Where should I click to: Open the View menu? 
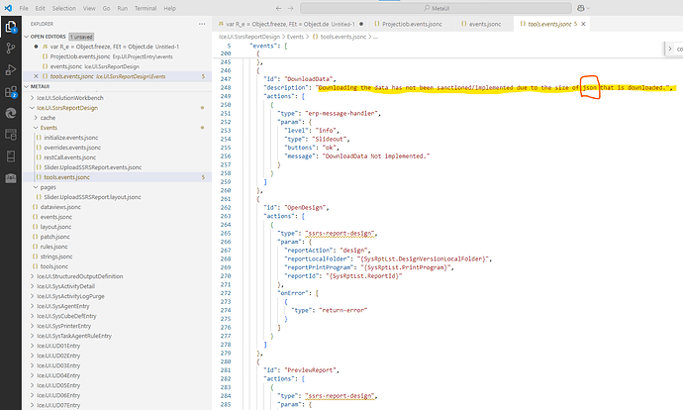coord(89,8)
